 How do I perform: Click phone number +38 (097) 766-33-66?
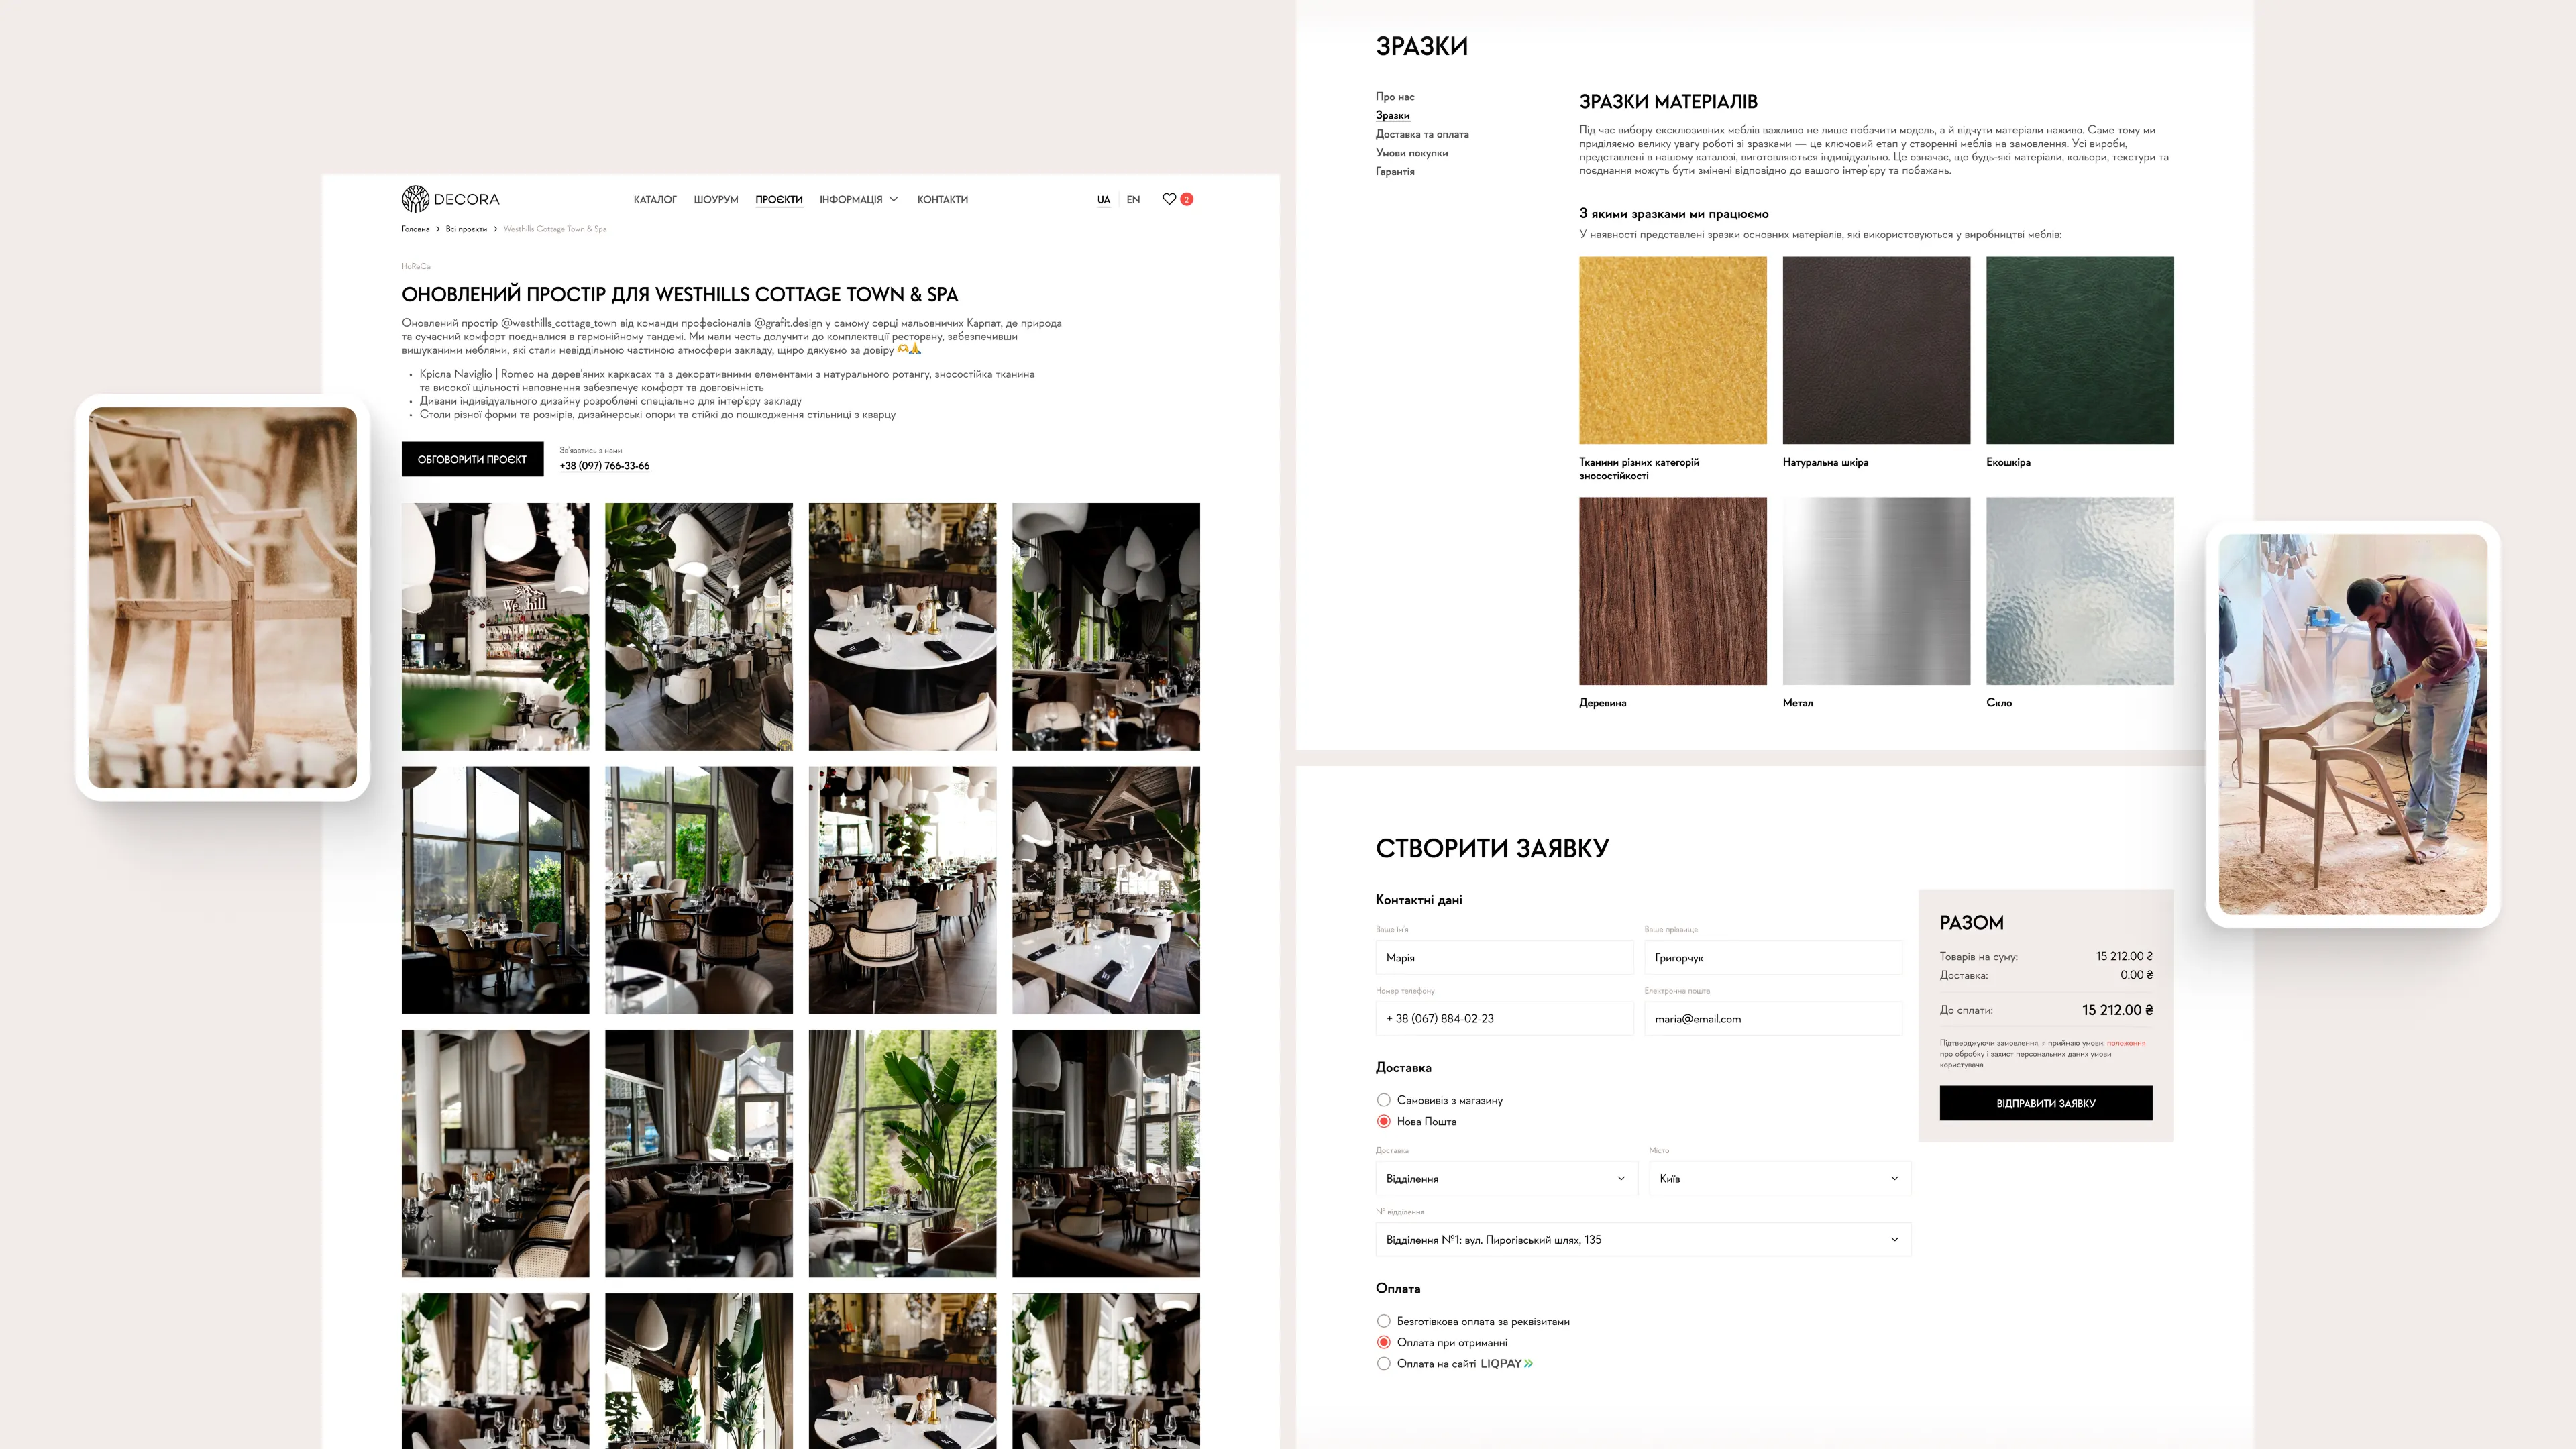pos(604,466)
